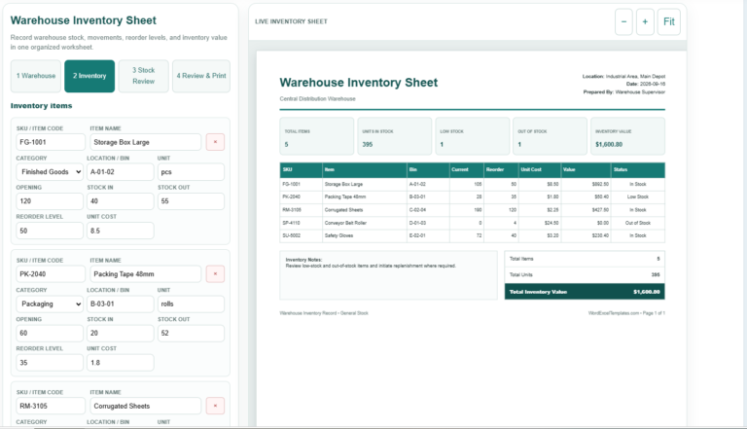Open the 3 Stock Review tab
The image size is (747, 429).
tap(143, 76)
